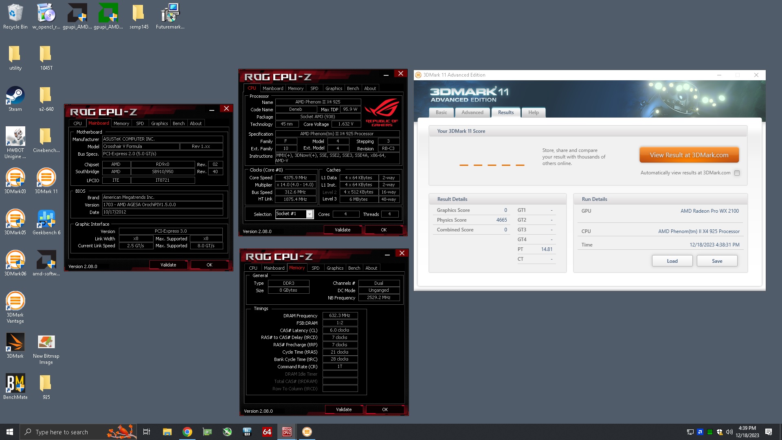Click the Core Speed 4375.9 MHz field
This screenshot has width=782, height=440.
coord(295,178)
